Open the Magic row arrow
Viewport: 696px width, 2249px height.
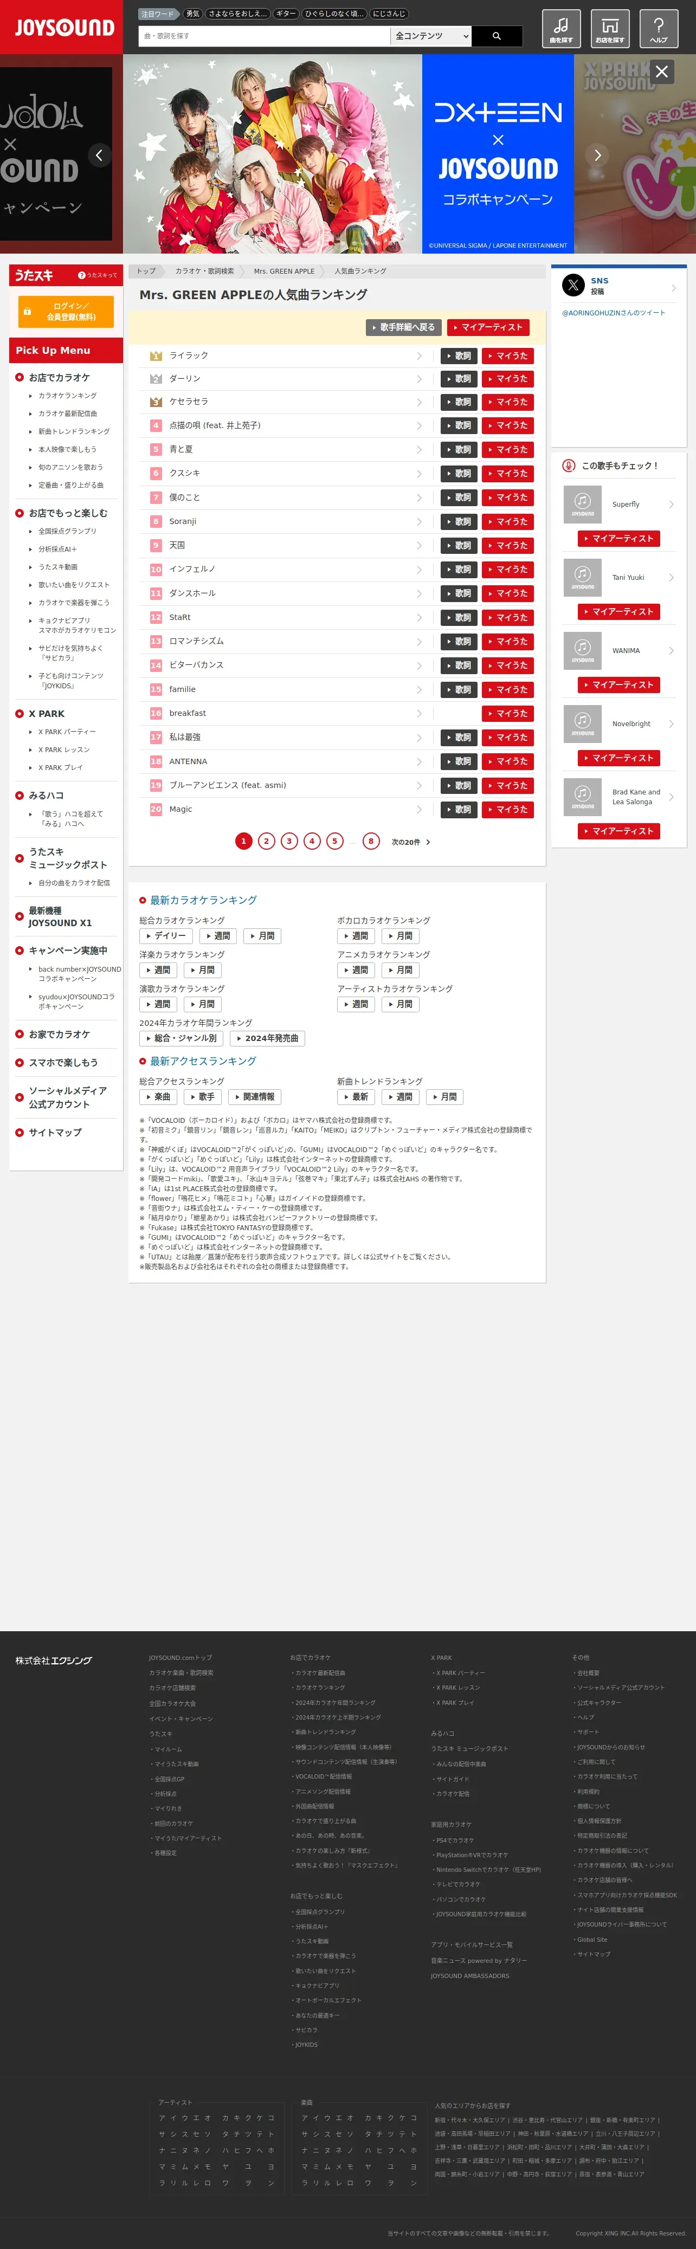tap(419, 809)
